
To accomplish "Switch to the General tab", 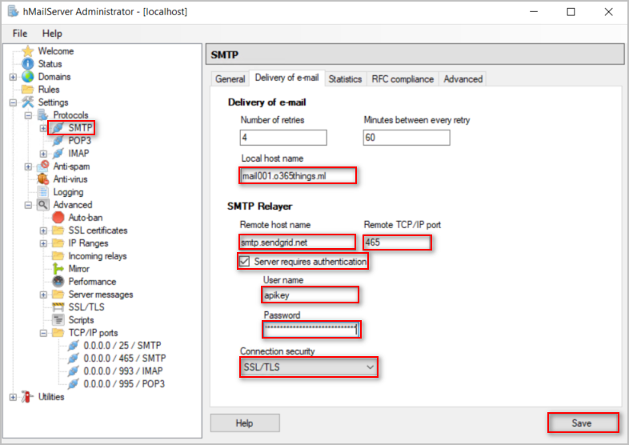I will point(230,79).
